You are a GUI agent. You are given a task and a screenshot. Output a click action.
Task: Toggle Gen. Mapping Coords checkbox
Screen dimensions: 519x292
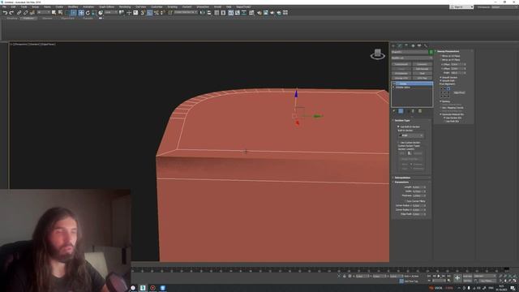440,108
